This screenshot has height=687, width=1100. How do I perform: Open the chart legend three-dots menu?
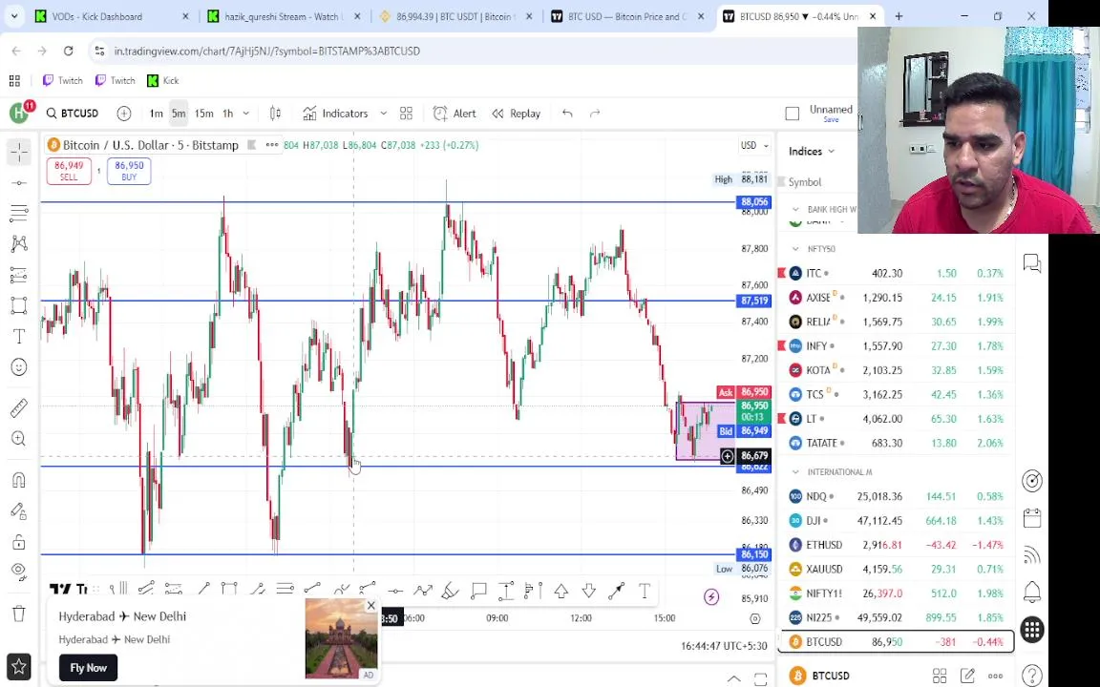click(271, 145)
